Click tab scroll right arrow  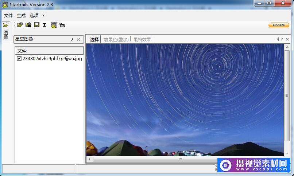pyautogui.click(x=282, y=39)
